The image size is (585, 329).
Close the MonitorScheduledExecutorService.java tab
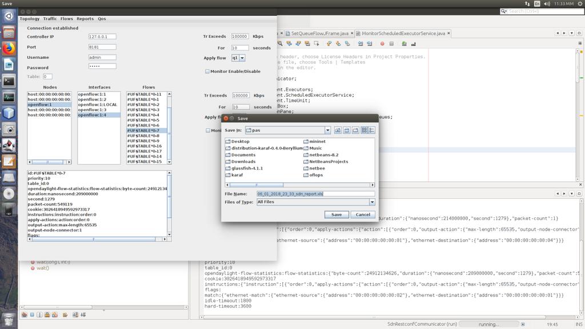pyautogui.click(x=448, y=34)
